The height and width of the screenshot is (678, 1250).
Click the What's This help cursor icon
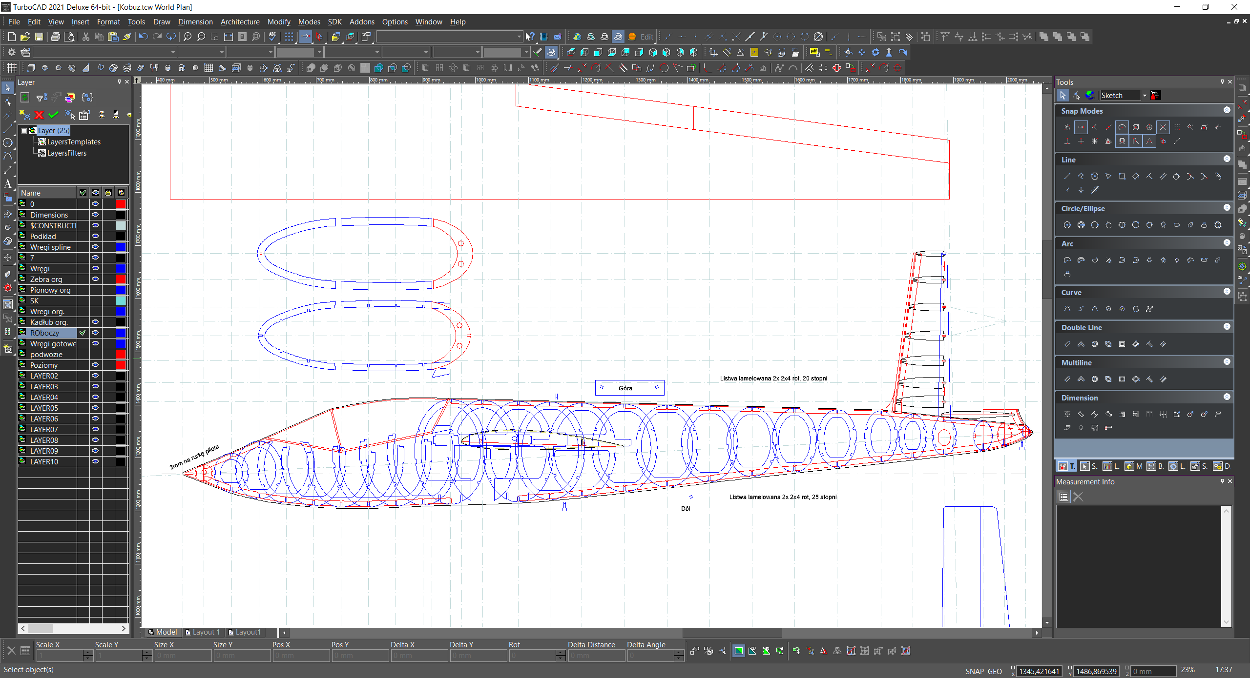click(x=530, y=37)
